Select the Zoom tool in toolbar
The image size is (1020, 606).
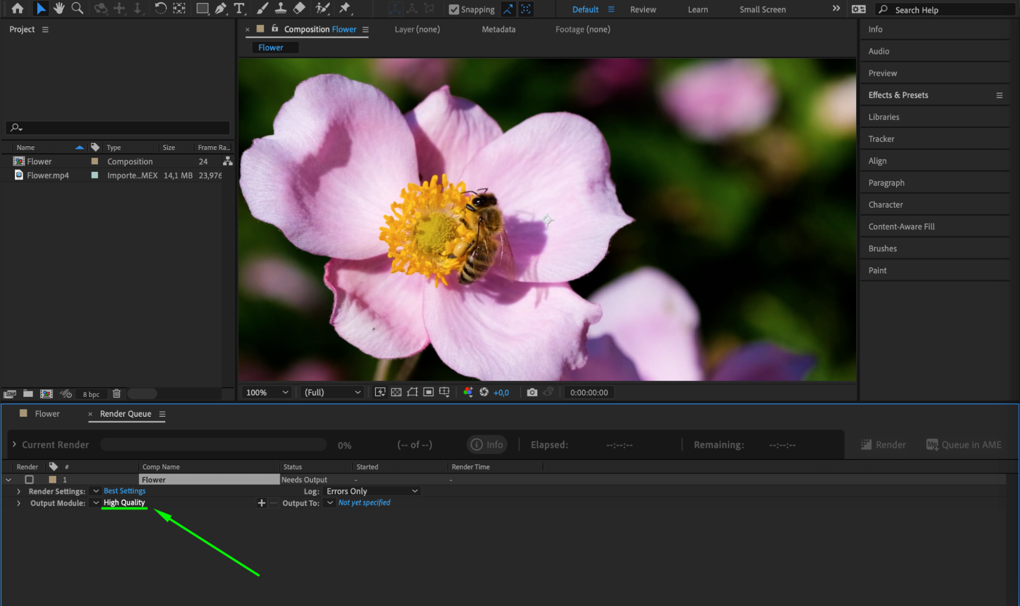pyautogui.click(x=77, y=8)
